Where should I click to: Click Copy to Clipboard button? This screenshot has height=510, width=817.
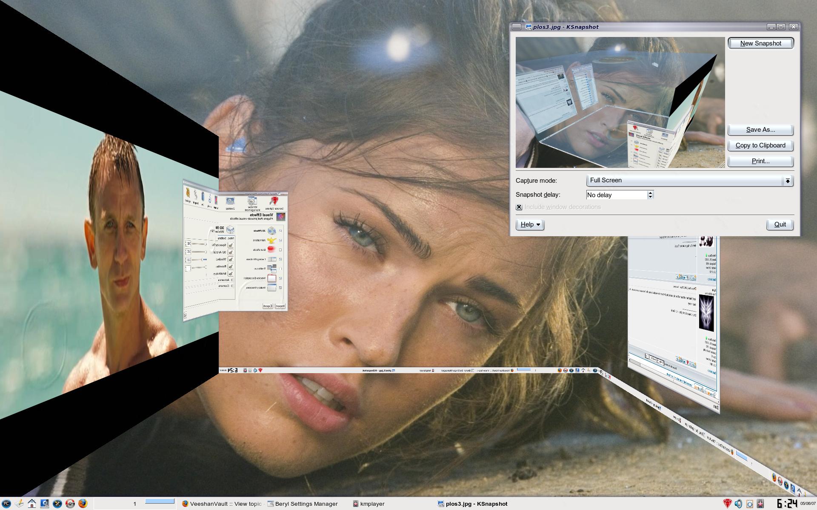[760, 145]
